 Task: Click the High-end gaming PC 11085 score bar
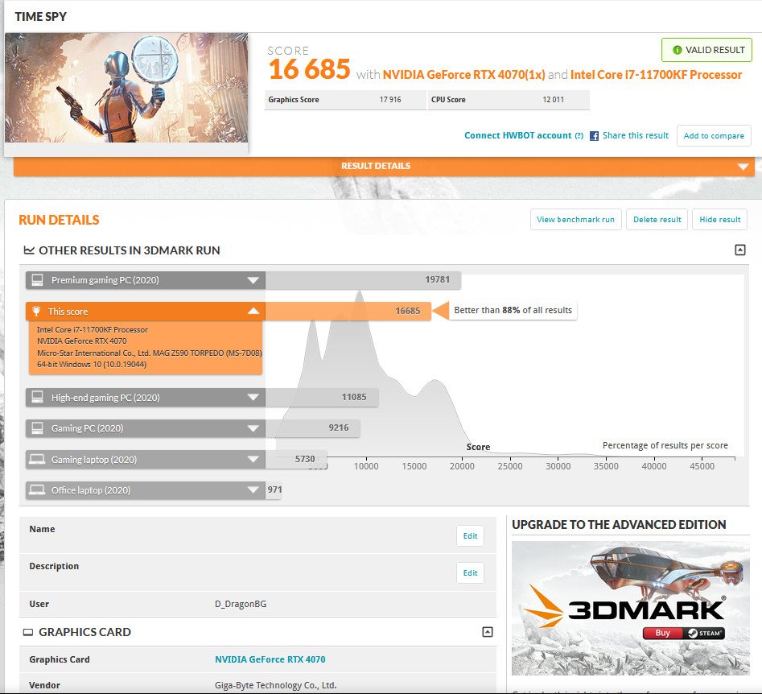322,398
